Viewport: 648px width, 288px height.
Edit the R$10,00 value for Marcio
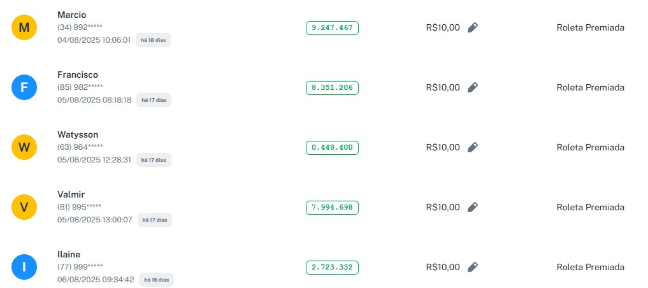tap(472, 27)
